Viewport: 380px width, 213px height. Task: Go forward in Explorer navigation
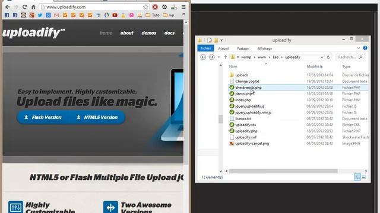click(211, 57)
